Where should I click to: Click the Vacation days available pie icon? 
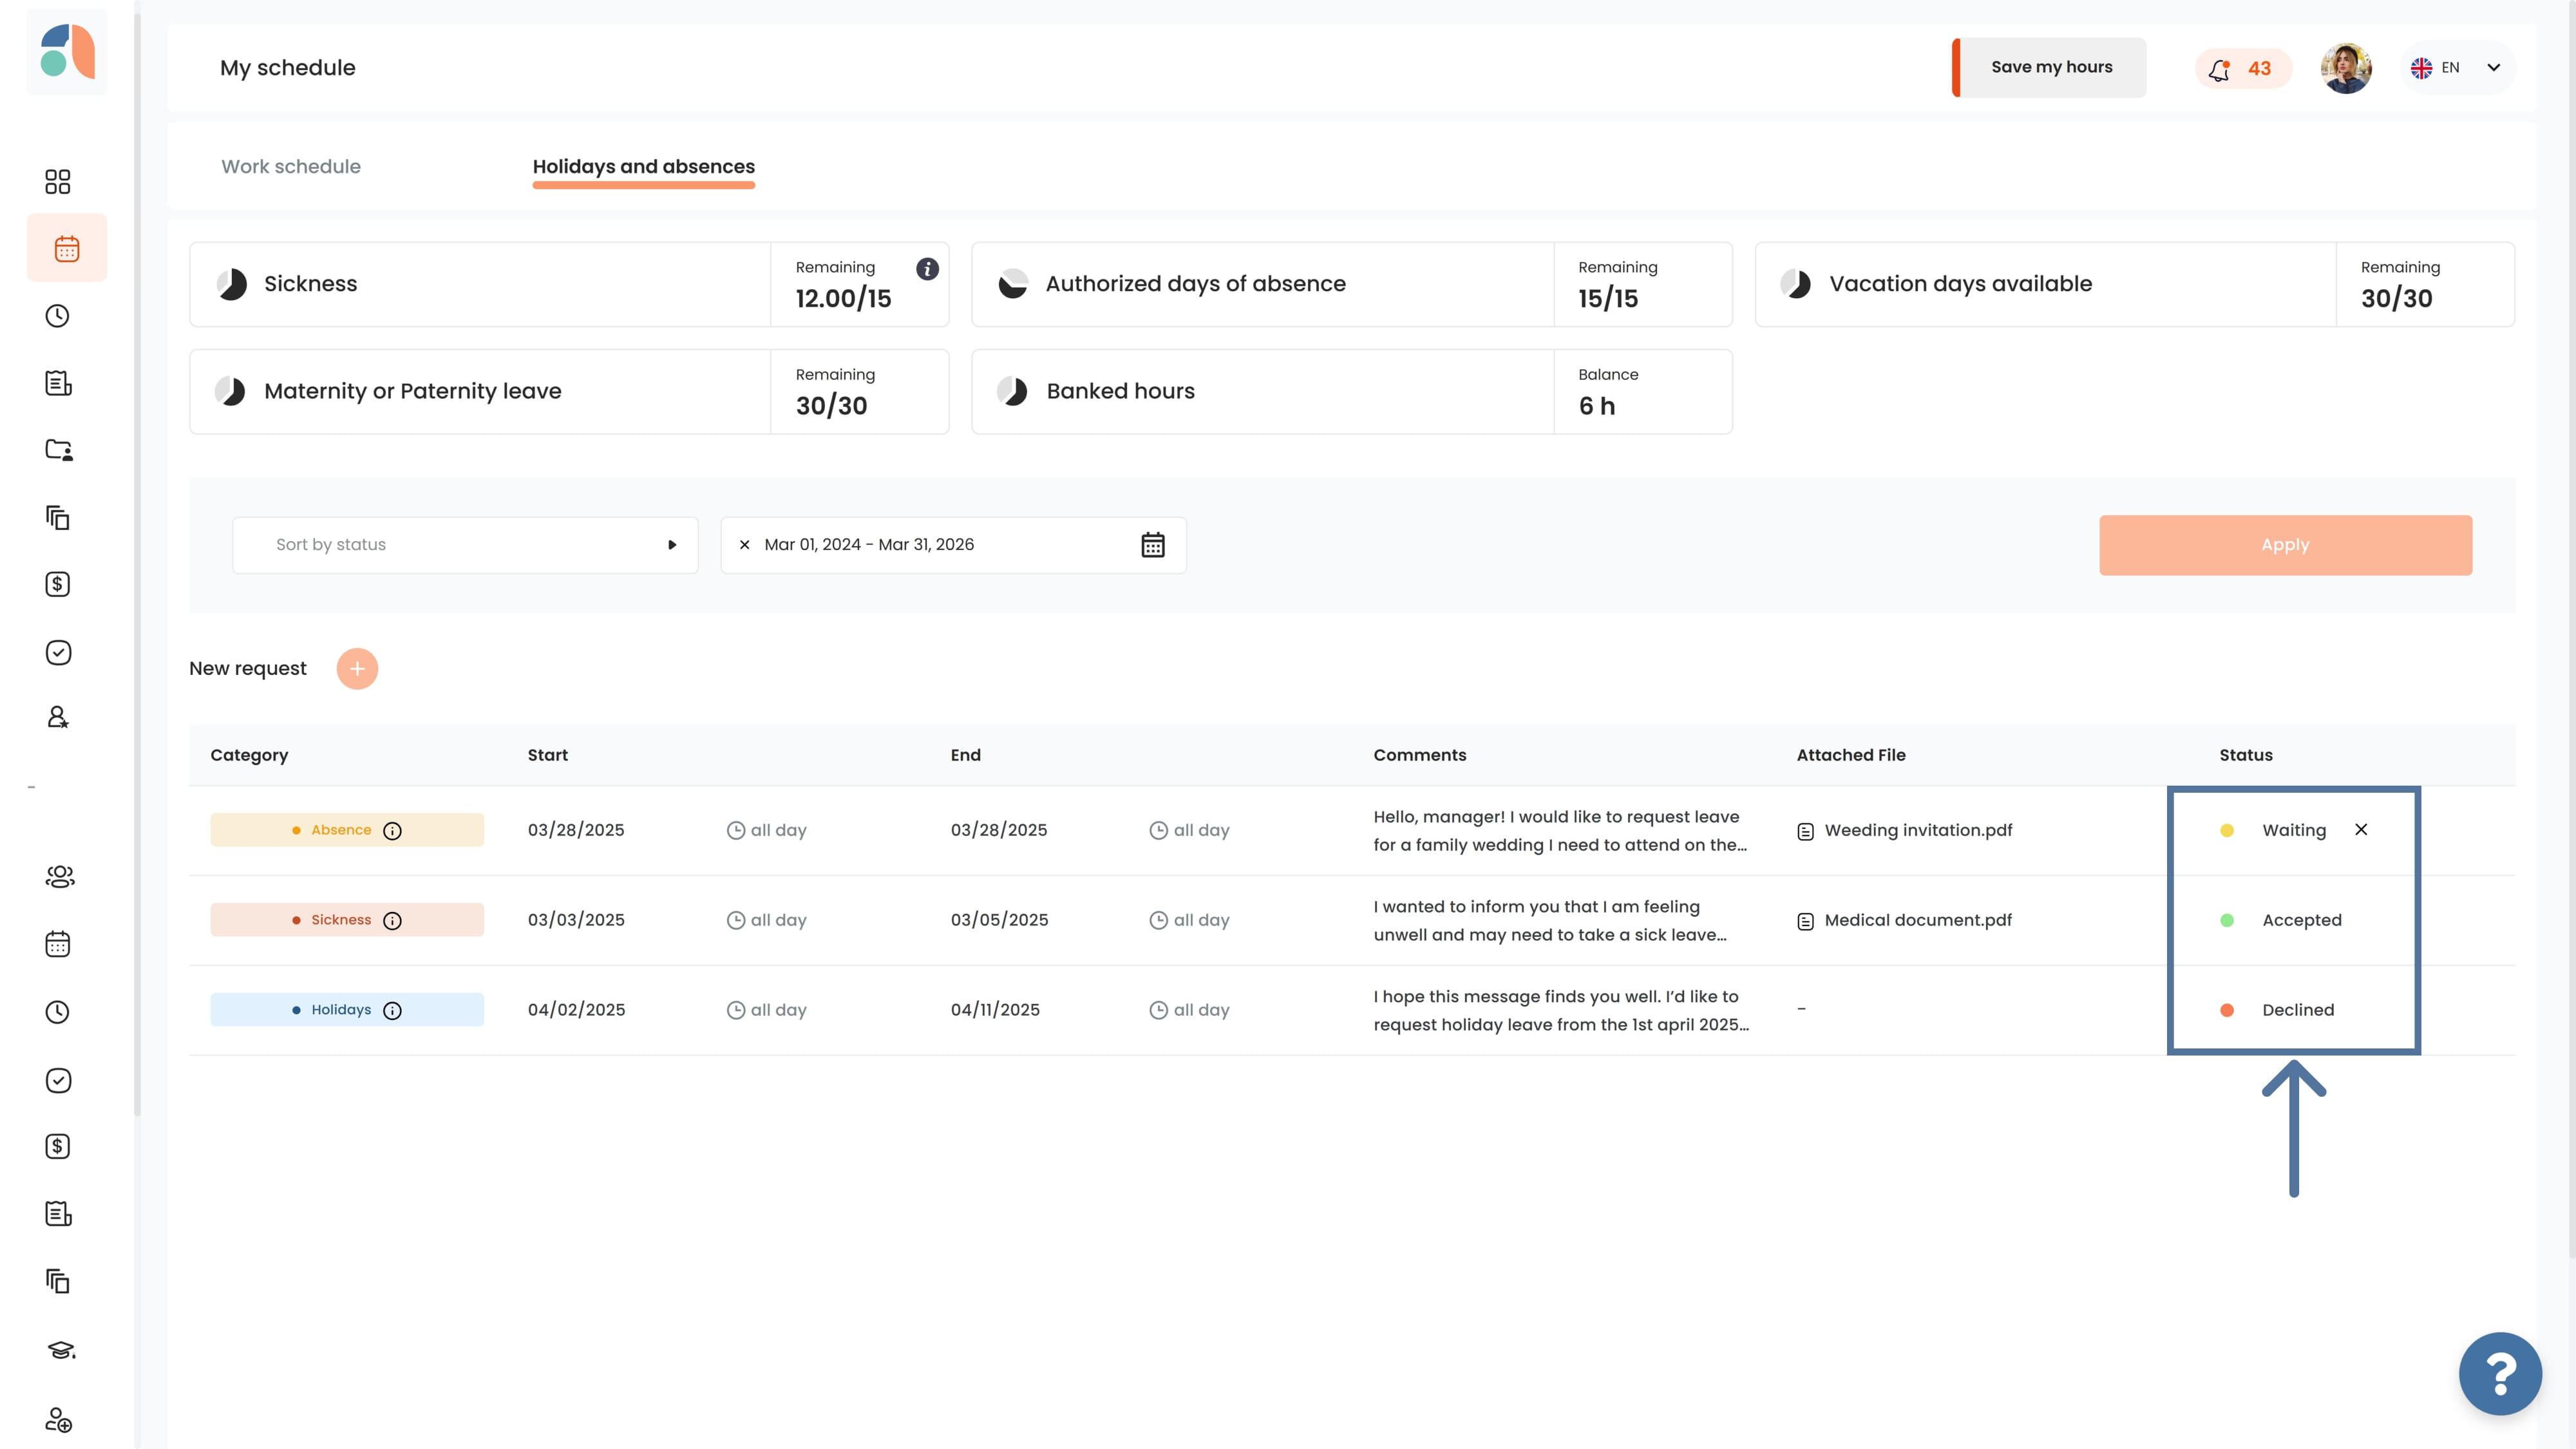pos(1795,284)
